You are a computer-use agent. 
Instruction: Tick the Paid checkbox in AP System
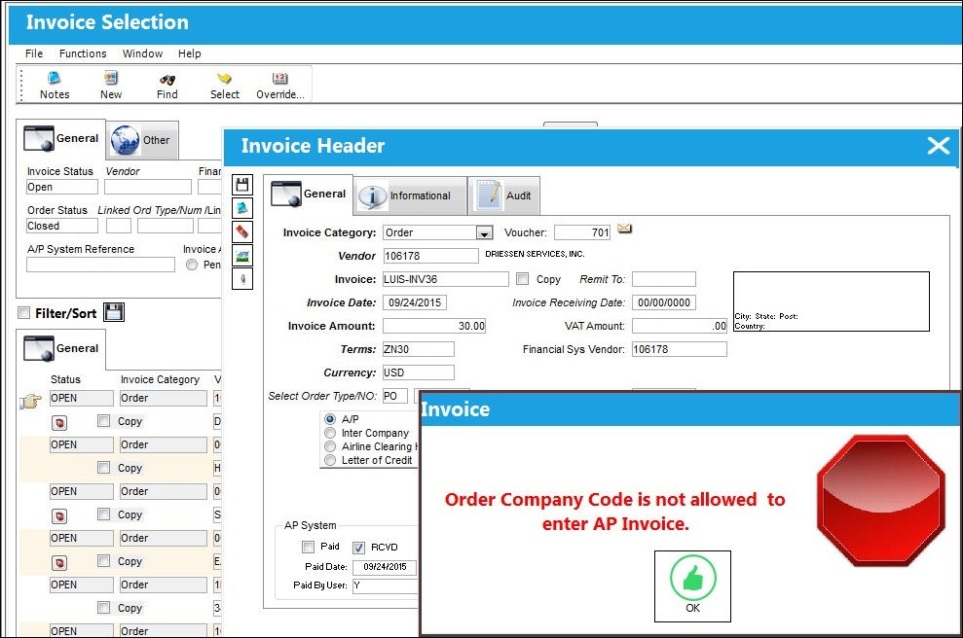pyautogui.click(x=308, y=547)
